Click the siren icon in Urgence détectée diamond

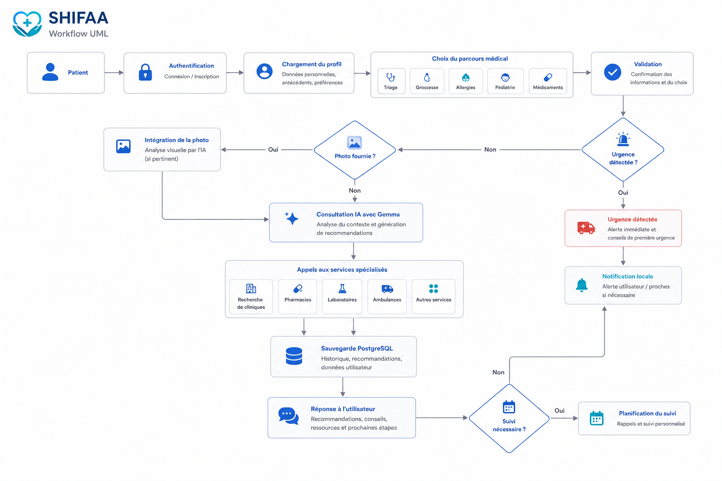click(x=623, y=139)
